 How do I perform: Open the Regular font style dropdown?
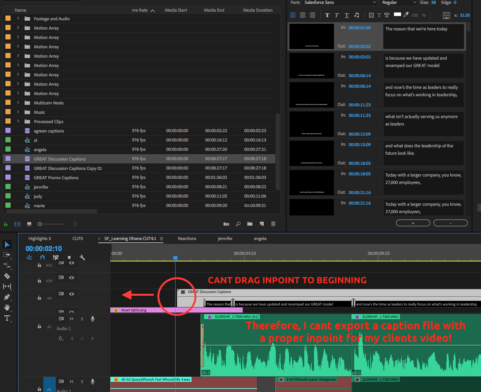399,3
